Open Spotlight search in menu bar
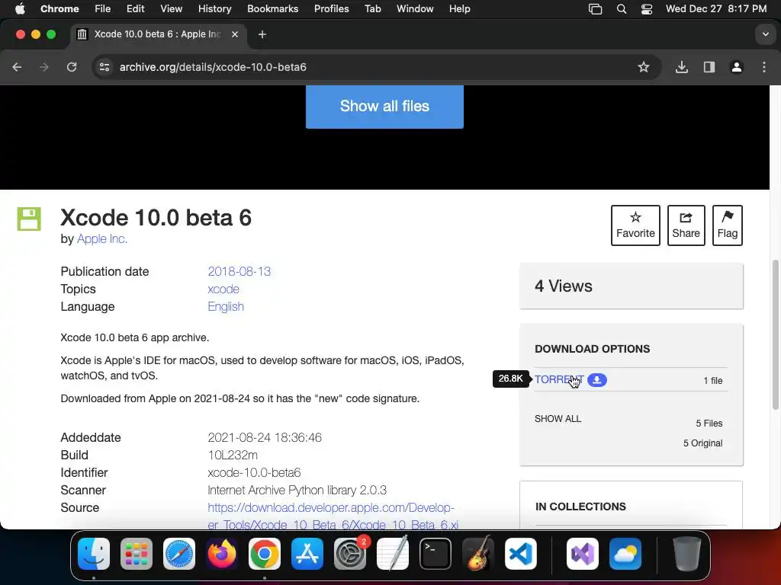Screen dimensions: 781x585 coord(621,9)
